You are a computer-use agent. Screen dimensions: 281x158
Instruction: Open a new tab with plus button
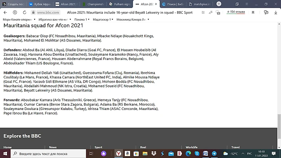pyautogui.click(x=219, y=4)
